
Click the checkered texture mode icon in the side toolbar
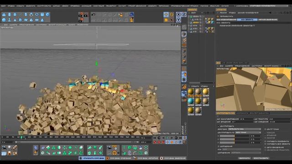(x=184, y=40)
